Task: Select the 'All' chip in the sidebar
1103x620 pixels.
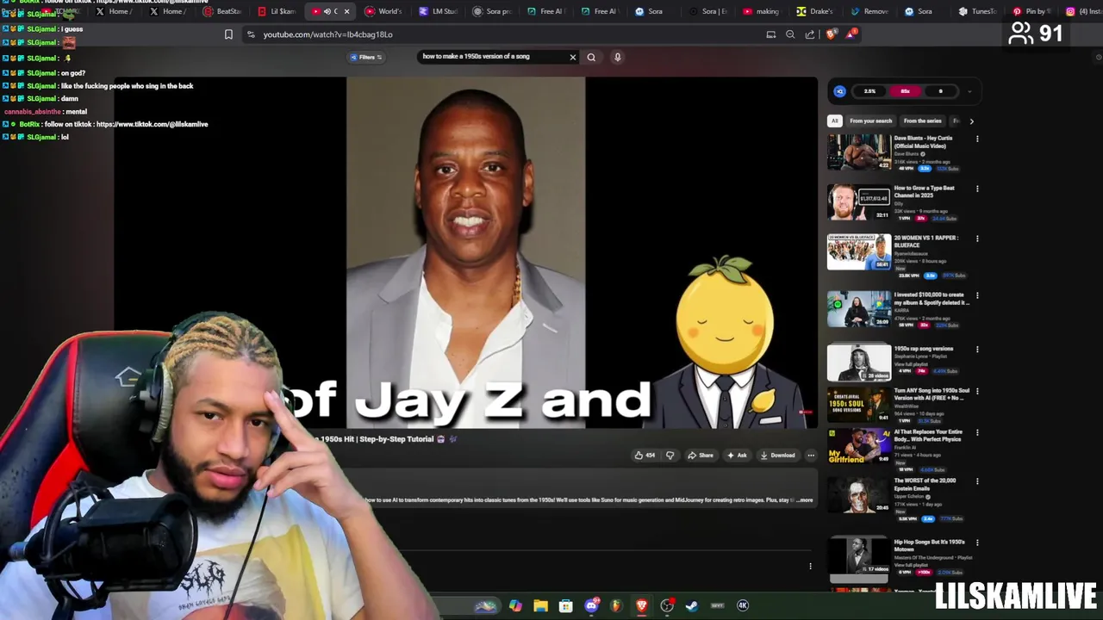Action: (834, 121)
